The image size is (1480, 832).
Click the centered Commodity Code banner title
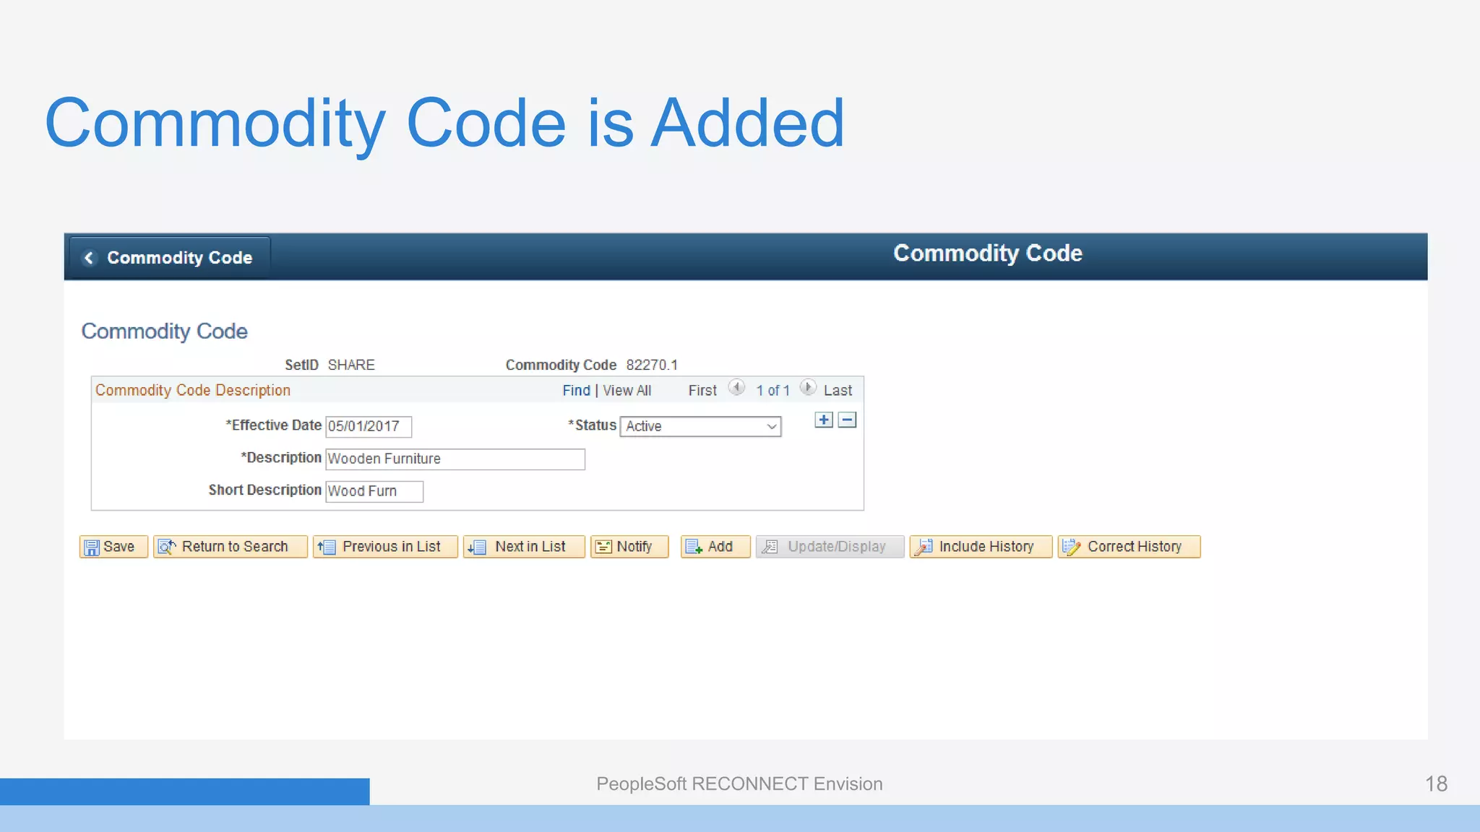[x=988, y=253]
